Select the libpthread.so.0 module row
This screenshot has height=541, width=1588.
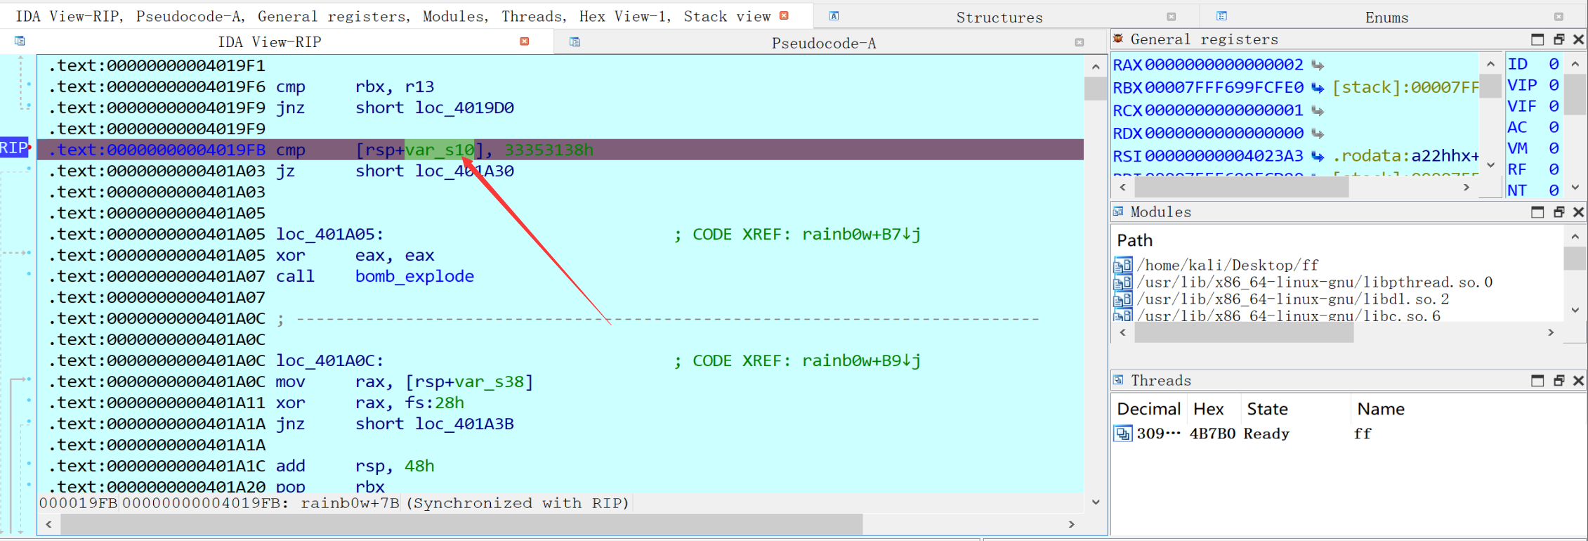pyautogui.click(x=1315, y=282)
